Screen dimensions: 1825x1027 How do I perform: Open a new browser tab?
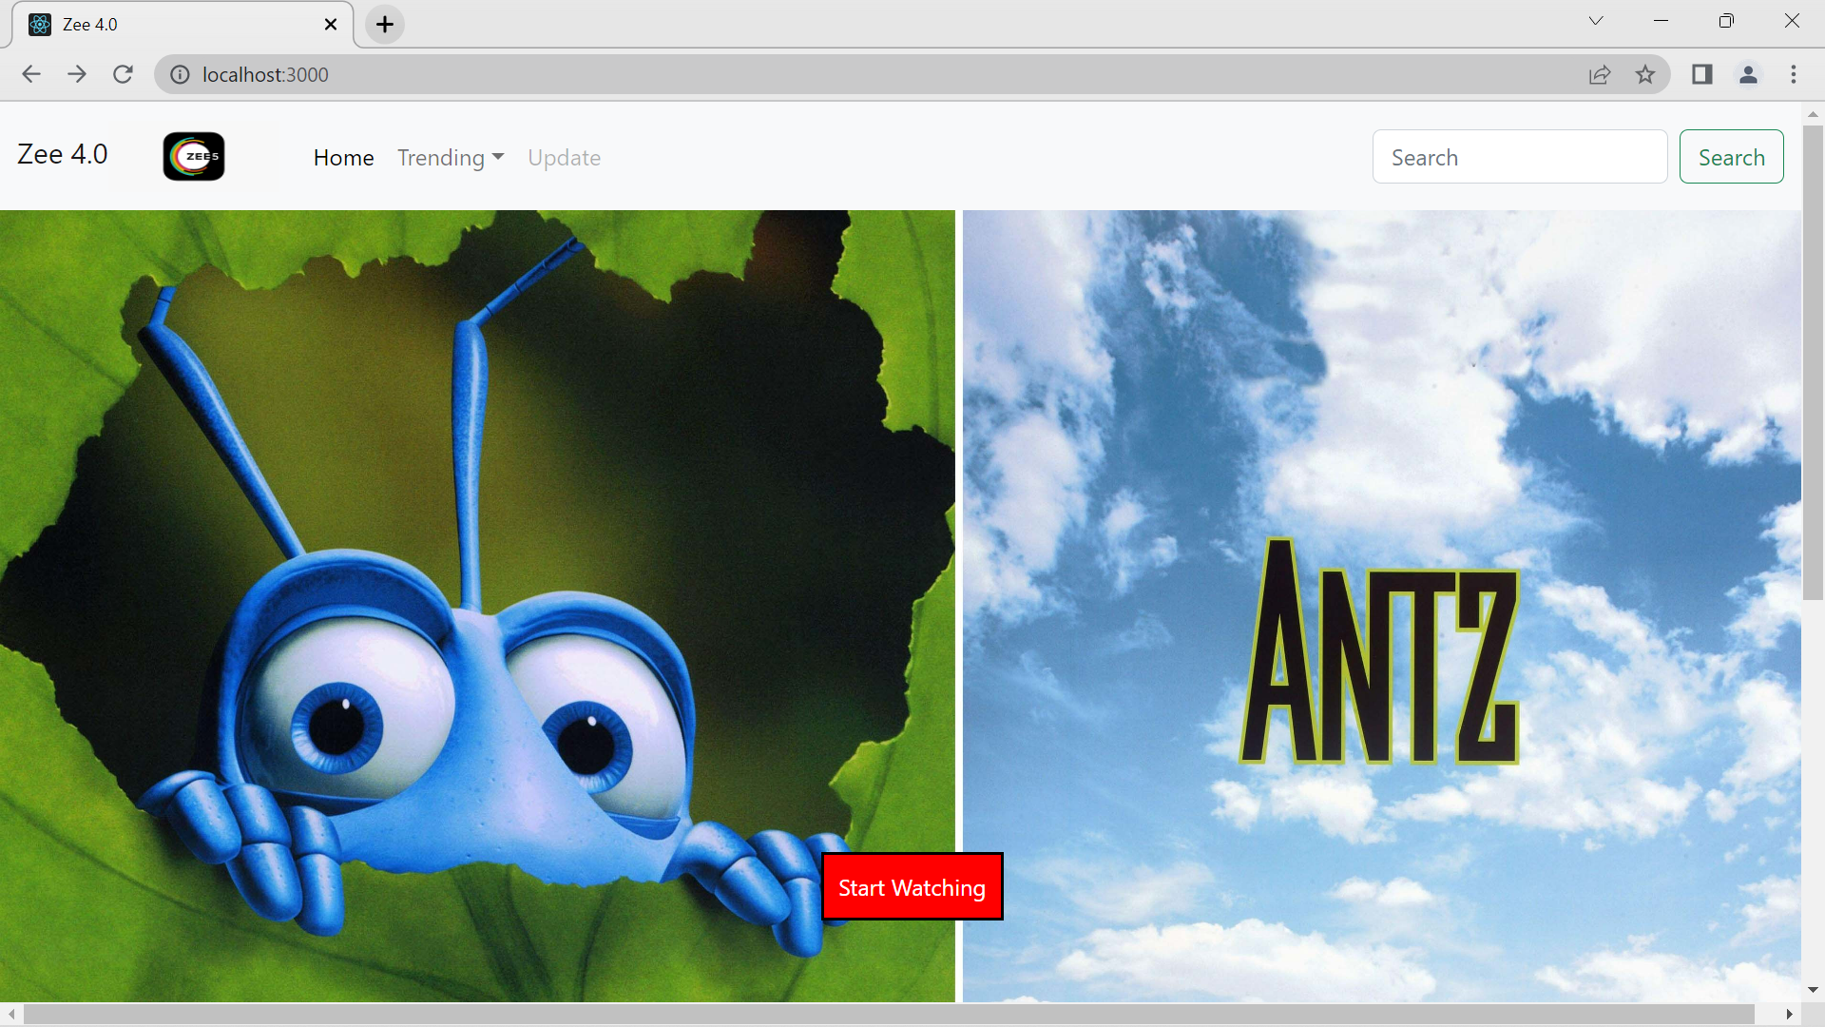[x=385, y=25]
